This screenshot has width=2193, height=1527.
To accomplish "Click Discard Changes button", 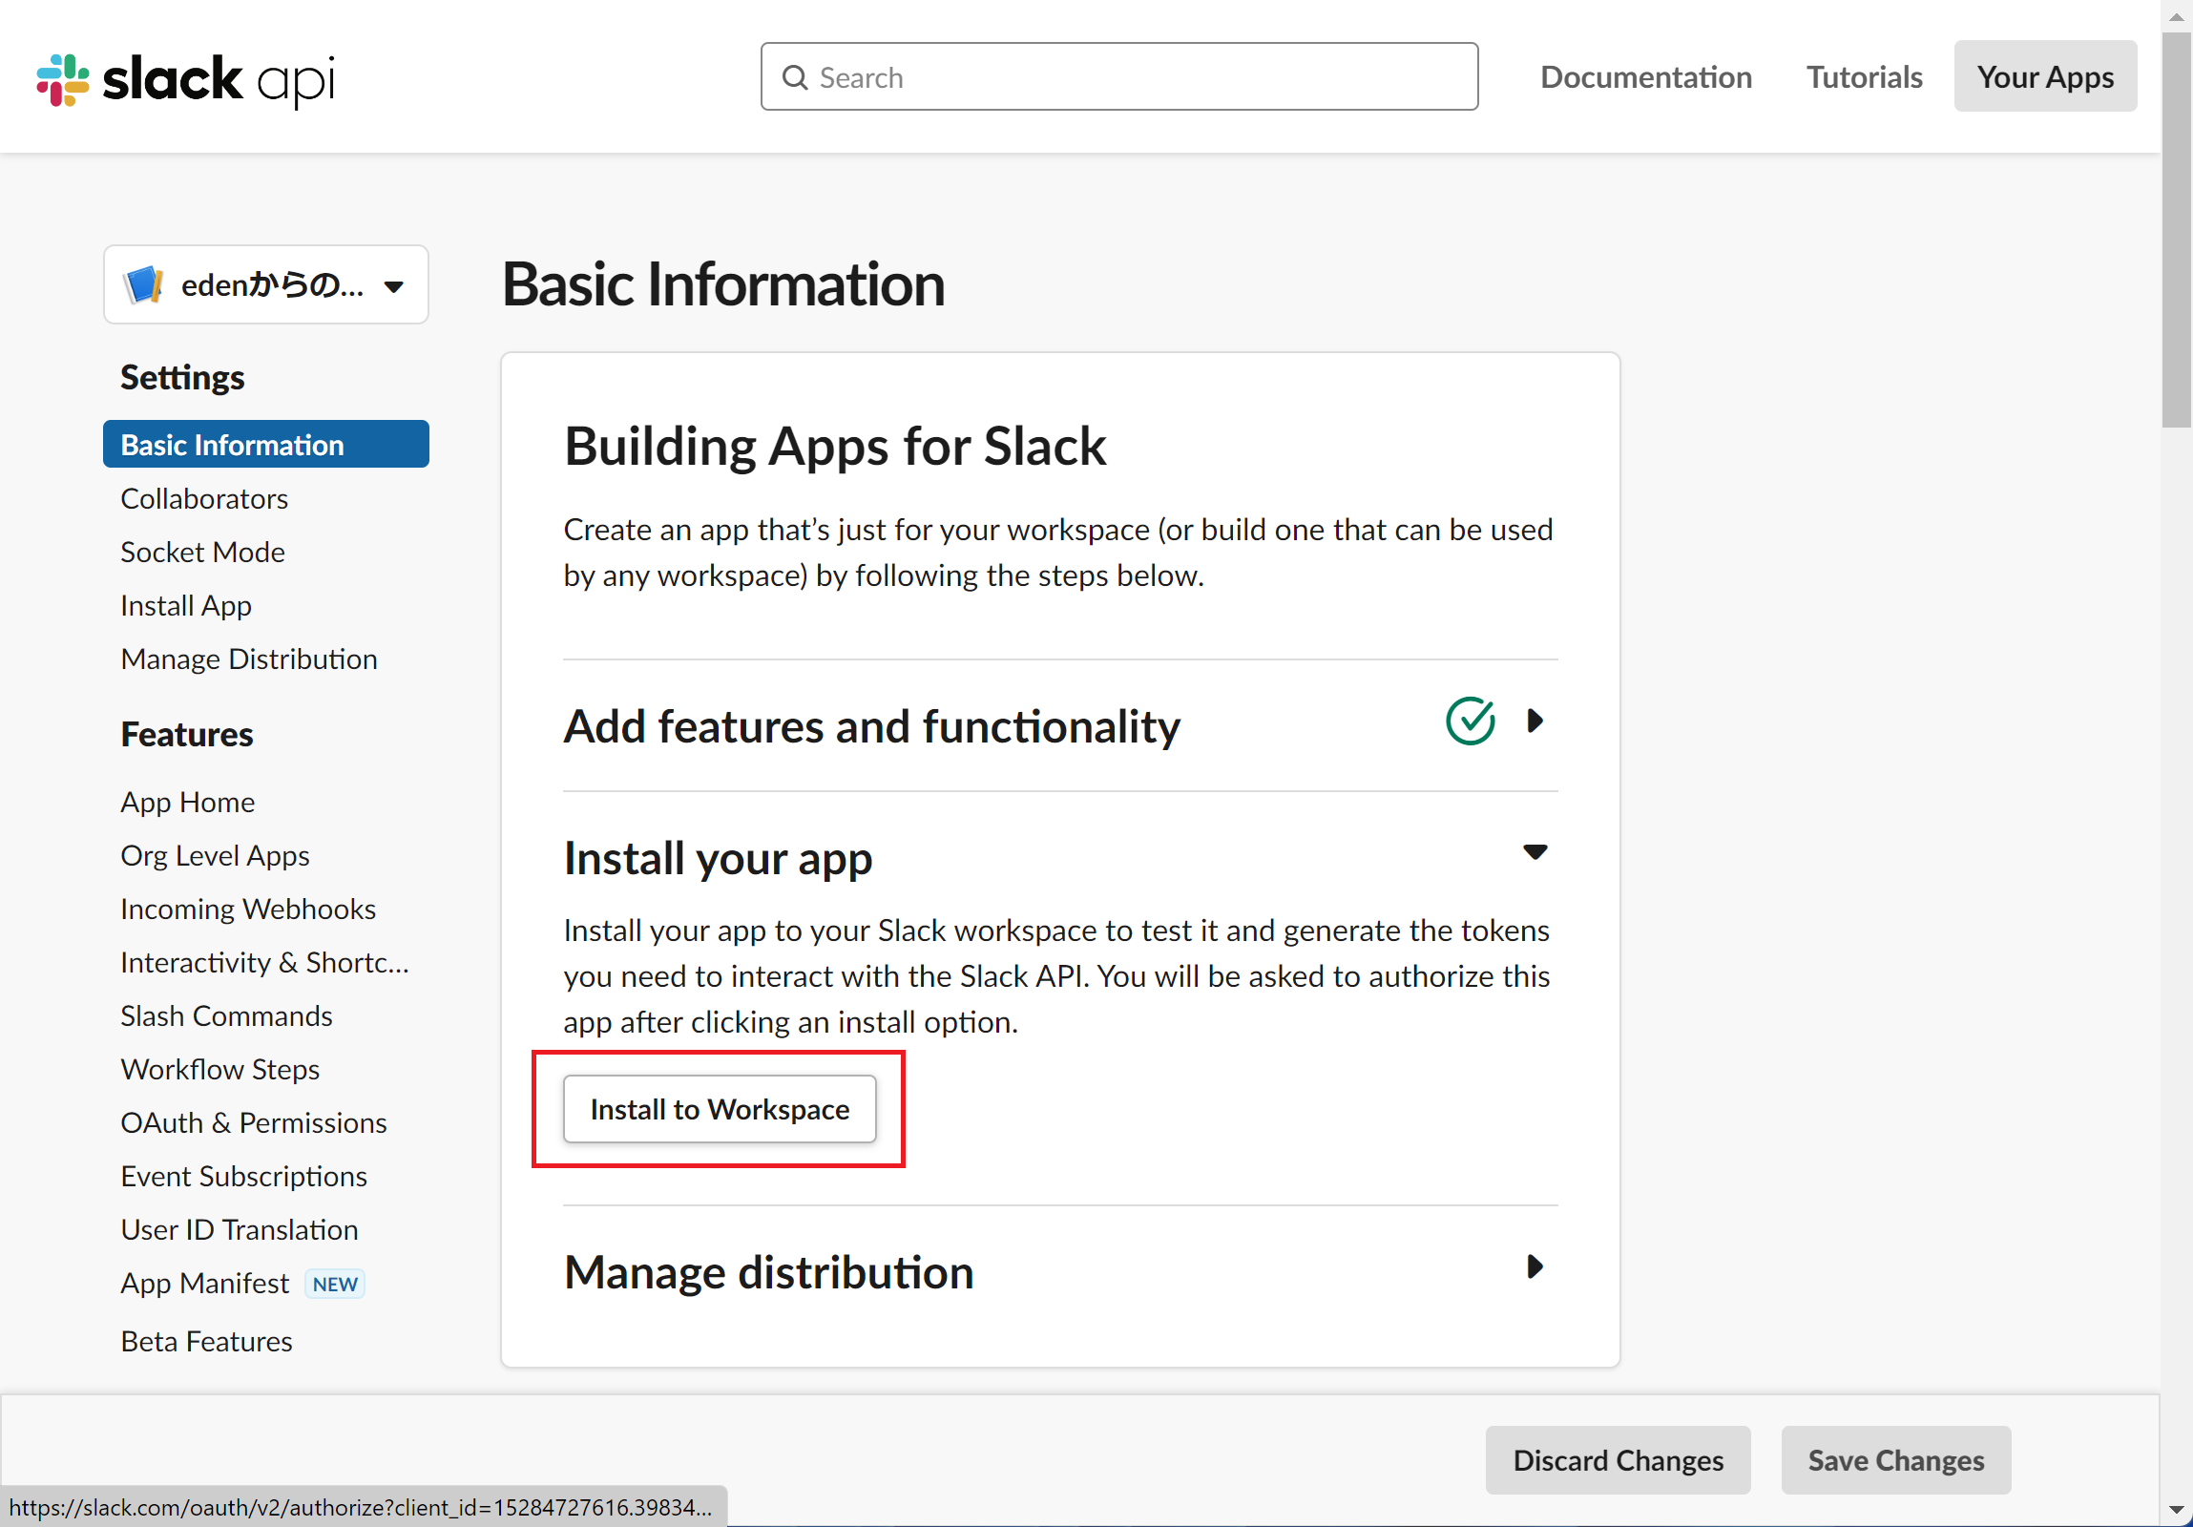I will 1618,1460.
